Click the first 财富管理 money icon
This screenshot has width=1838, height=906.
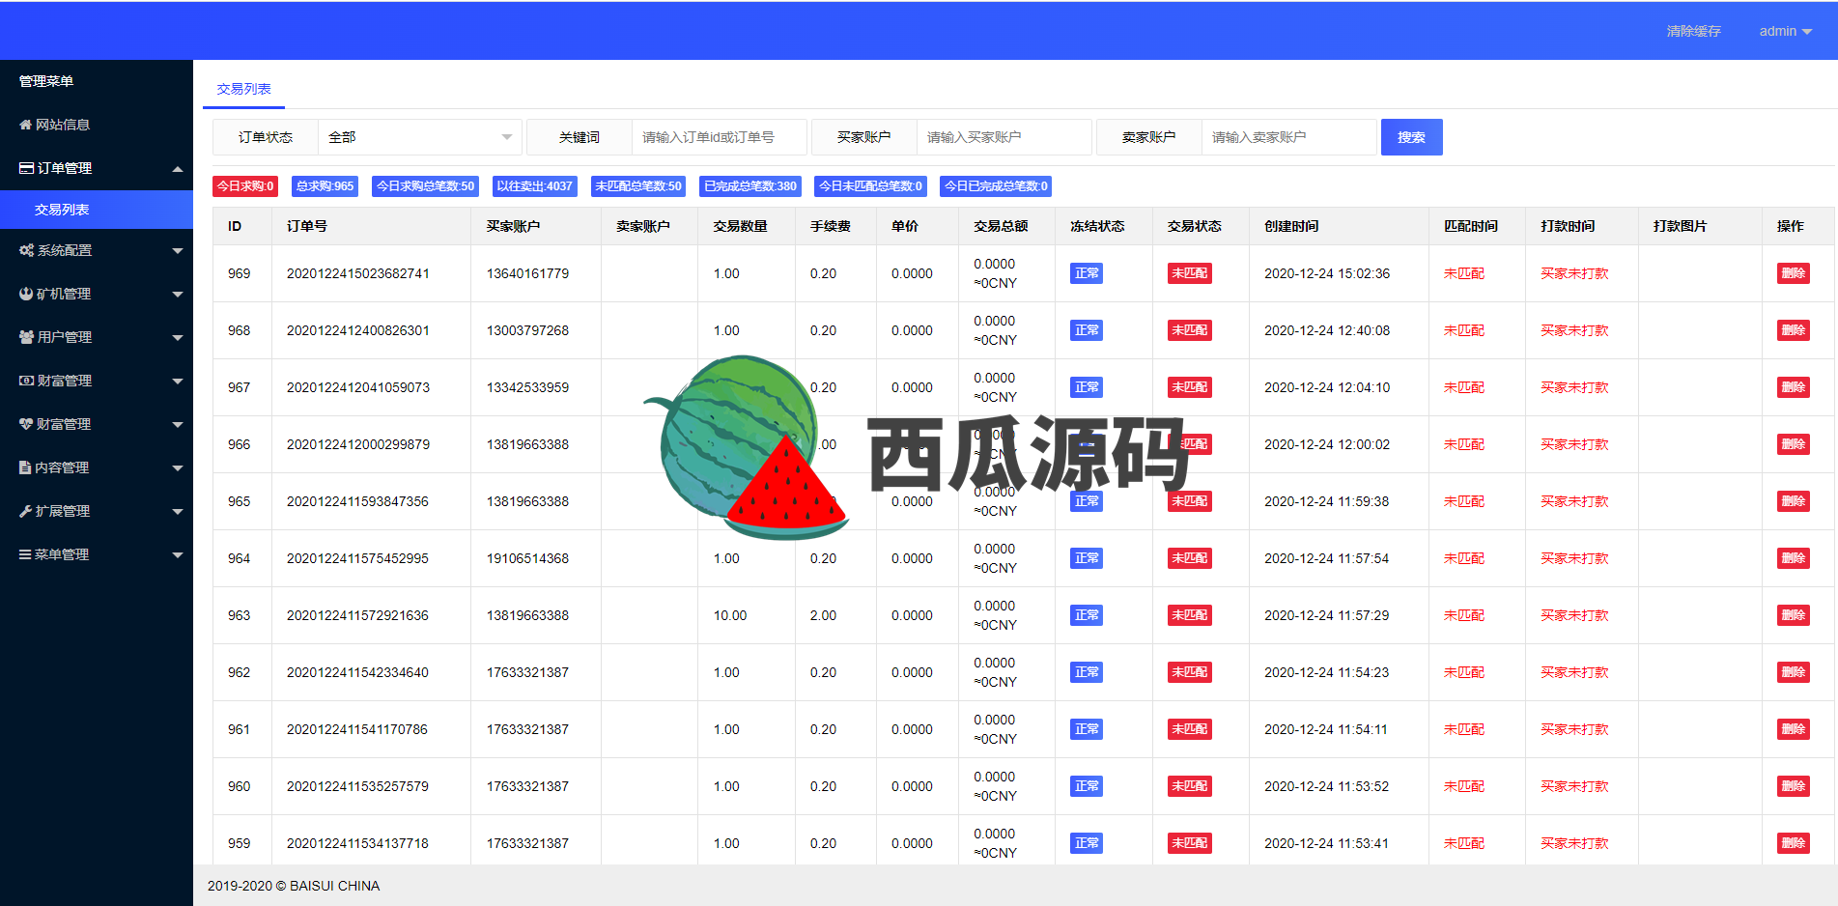[26, 381]
